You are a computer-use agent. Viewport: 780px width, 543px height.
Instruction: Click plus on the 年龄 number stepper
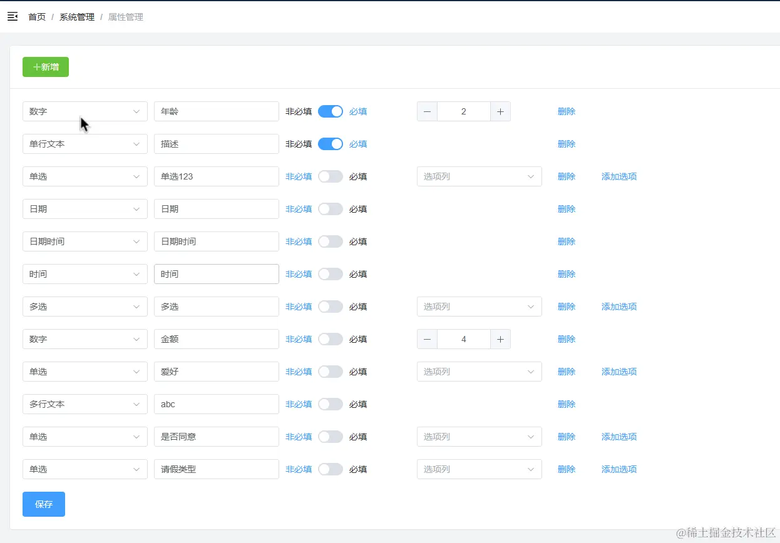[500, 111]
